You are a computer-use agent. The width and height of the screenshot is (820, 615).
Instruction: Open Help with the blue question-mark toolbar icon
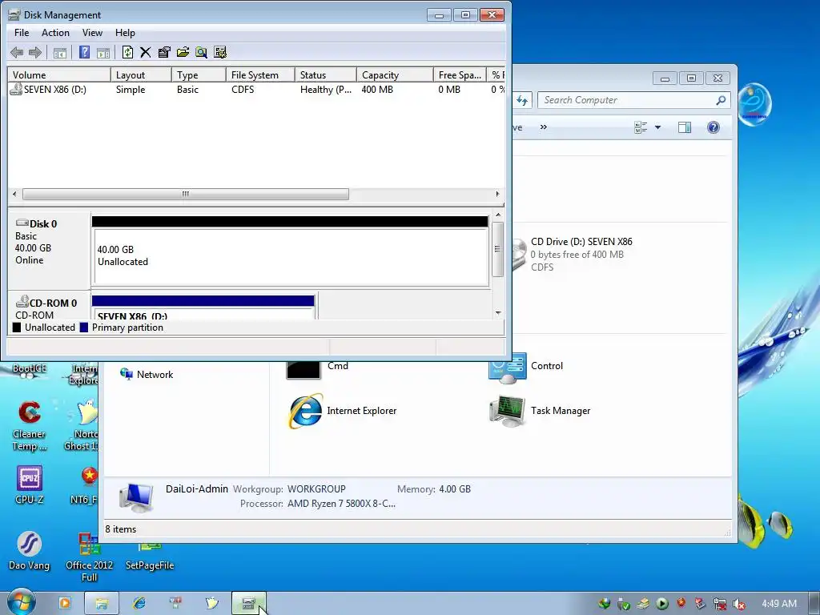coord(84,52)
